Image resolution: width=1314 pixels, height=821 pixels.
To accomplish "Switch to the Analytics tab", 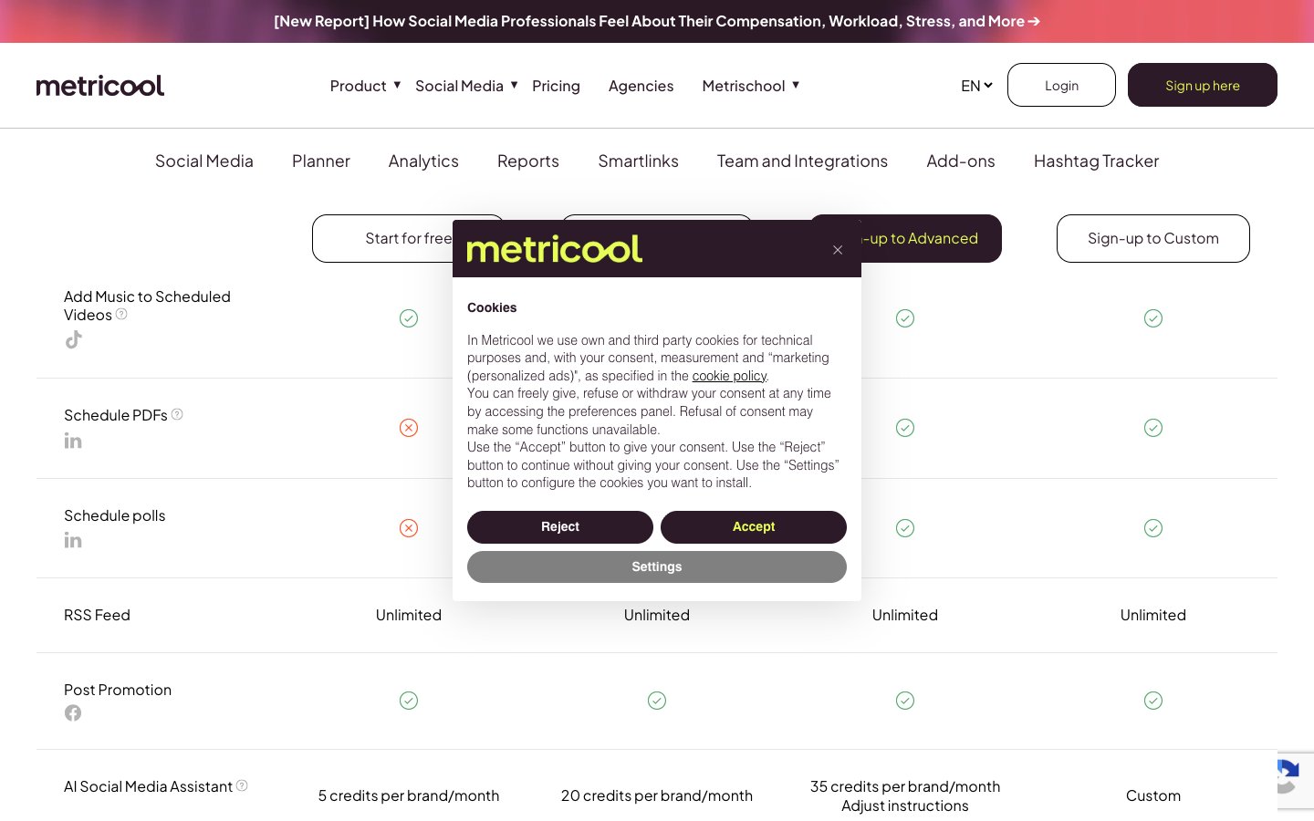I will pos(423,161).
